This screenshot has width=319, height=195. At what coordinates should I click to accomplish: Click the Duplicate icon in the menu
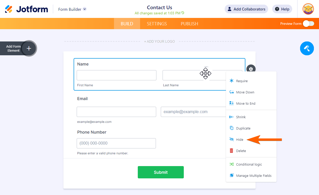click(x=232, y=128)
